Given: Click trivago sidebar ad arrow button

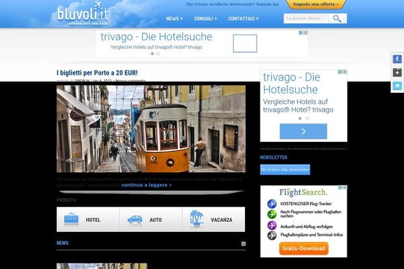Looking at the screenshot, I should coord(303,131).
